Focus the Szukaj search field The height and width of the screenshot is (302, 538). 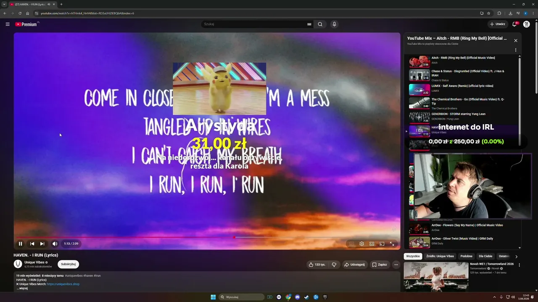[x=254, y=24]
